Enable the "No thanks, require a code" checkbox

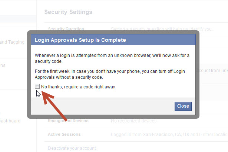click(37, 87)
